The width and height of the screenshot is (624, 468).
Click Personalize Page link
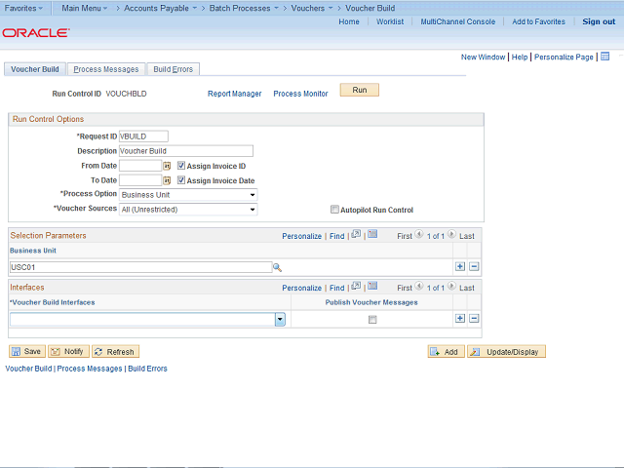[564, 57]
